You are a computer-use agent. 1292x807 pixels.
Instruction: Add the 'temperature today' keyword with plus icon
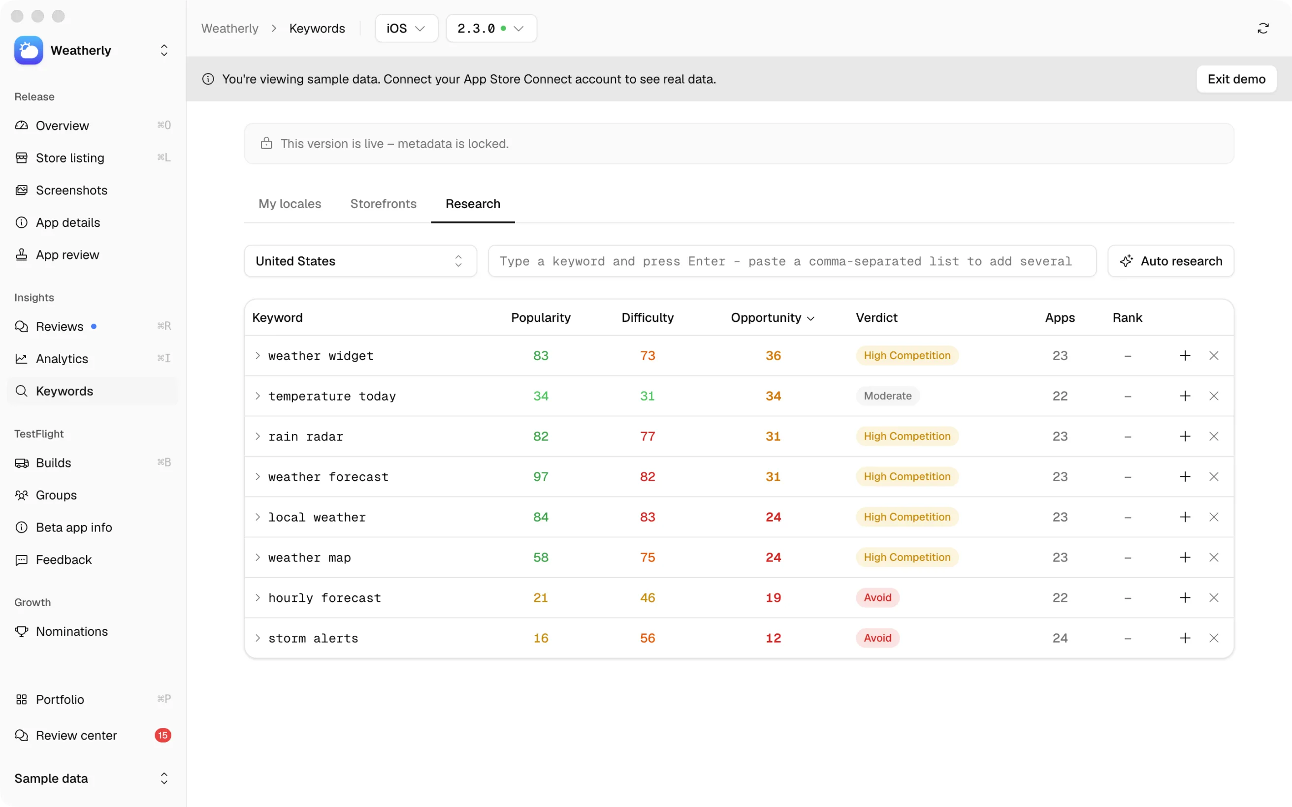pyautogui.click(x=1185, y=396)
